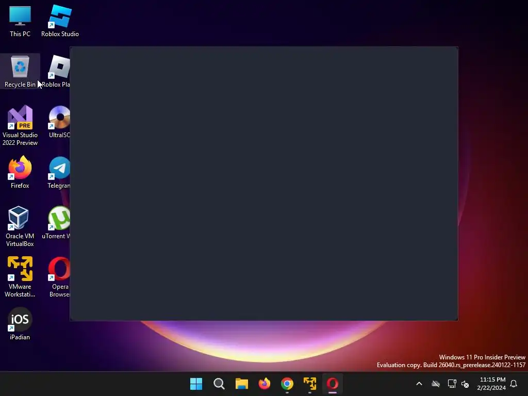
Task: Select the uTorrent Web desktop shortcut
Action: [56, 223]
